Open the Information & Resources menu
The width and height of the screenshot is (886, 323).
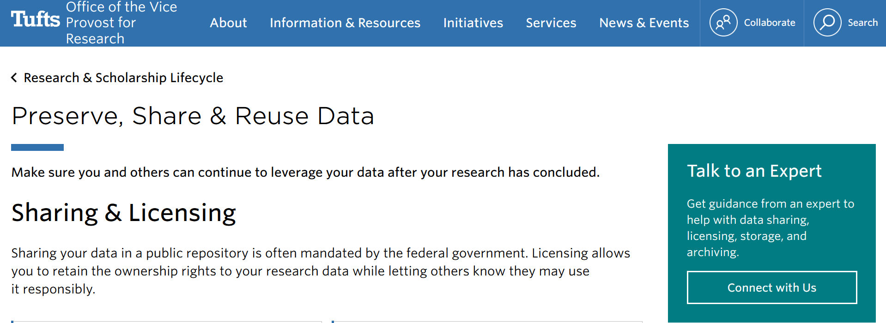[345, 23]
